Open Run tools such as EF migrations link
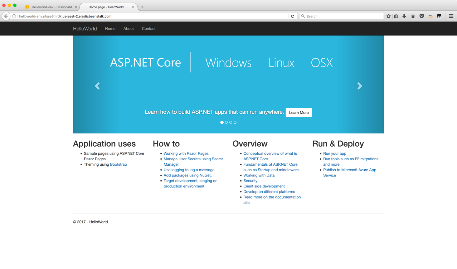 click(x=351, y=162)
